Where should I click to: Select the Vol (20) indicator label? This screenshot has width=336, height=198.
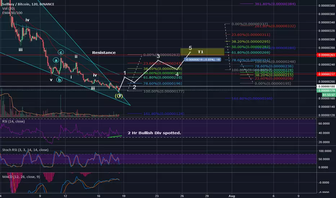pyautogui.click(x=8, y=9)
